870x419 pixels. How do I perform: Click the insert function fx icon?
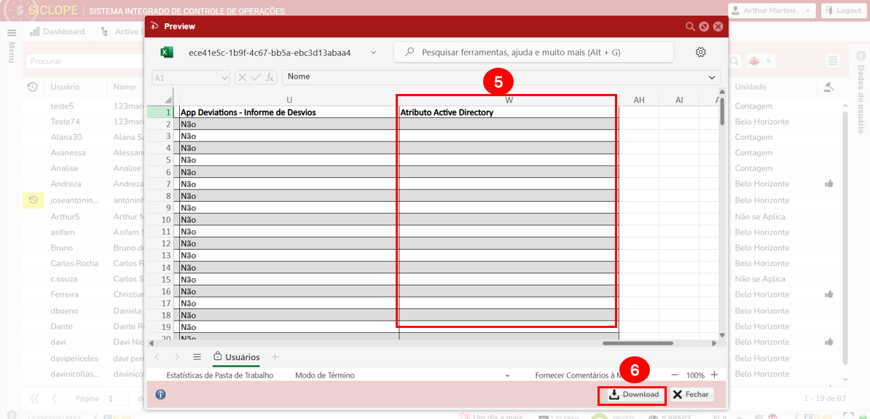pos(270,77)
